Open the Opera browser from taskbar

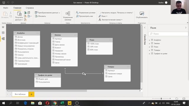coord(48,103)
